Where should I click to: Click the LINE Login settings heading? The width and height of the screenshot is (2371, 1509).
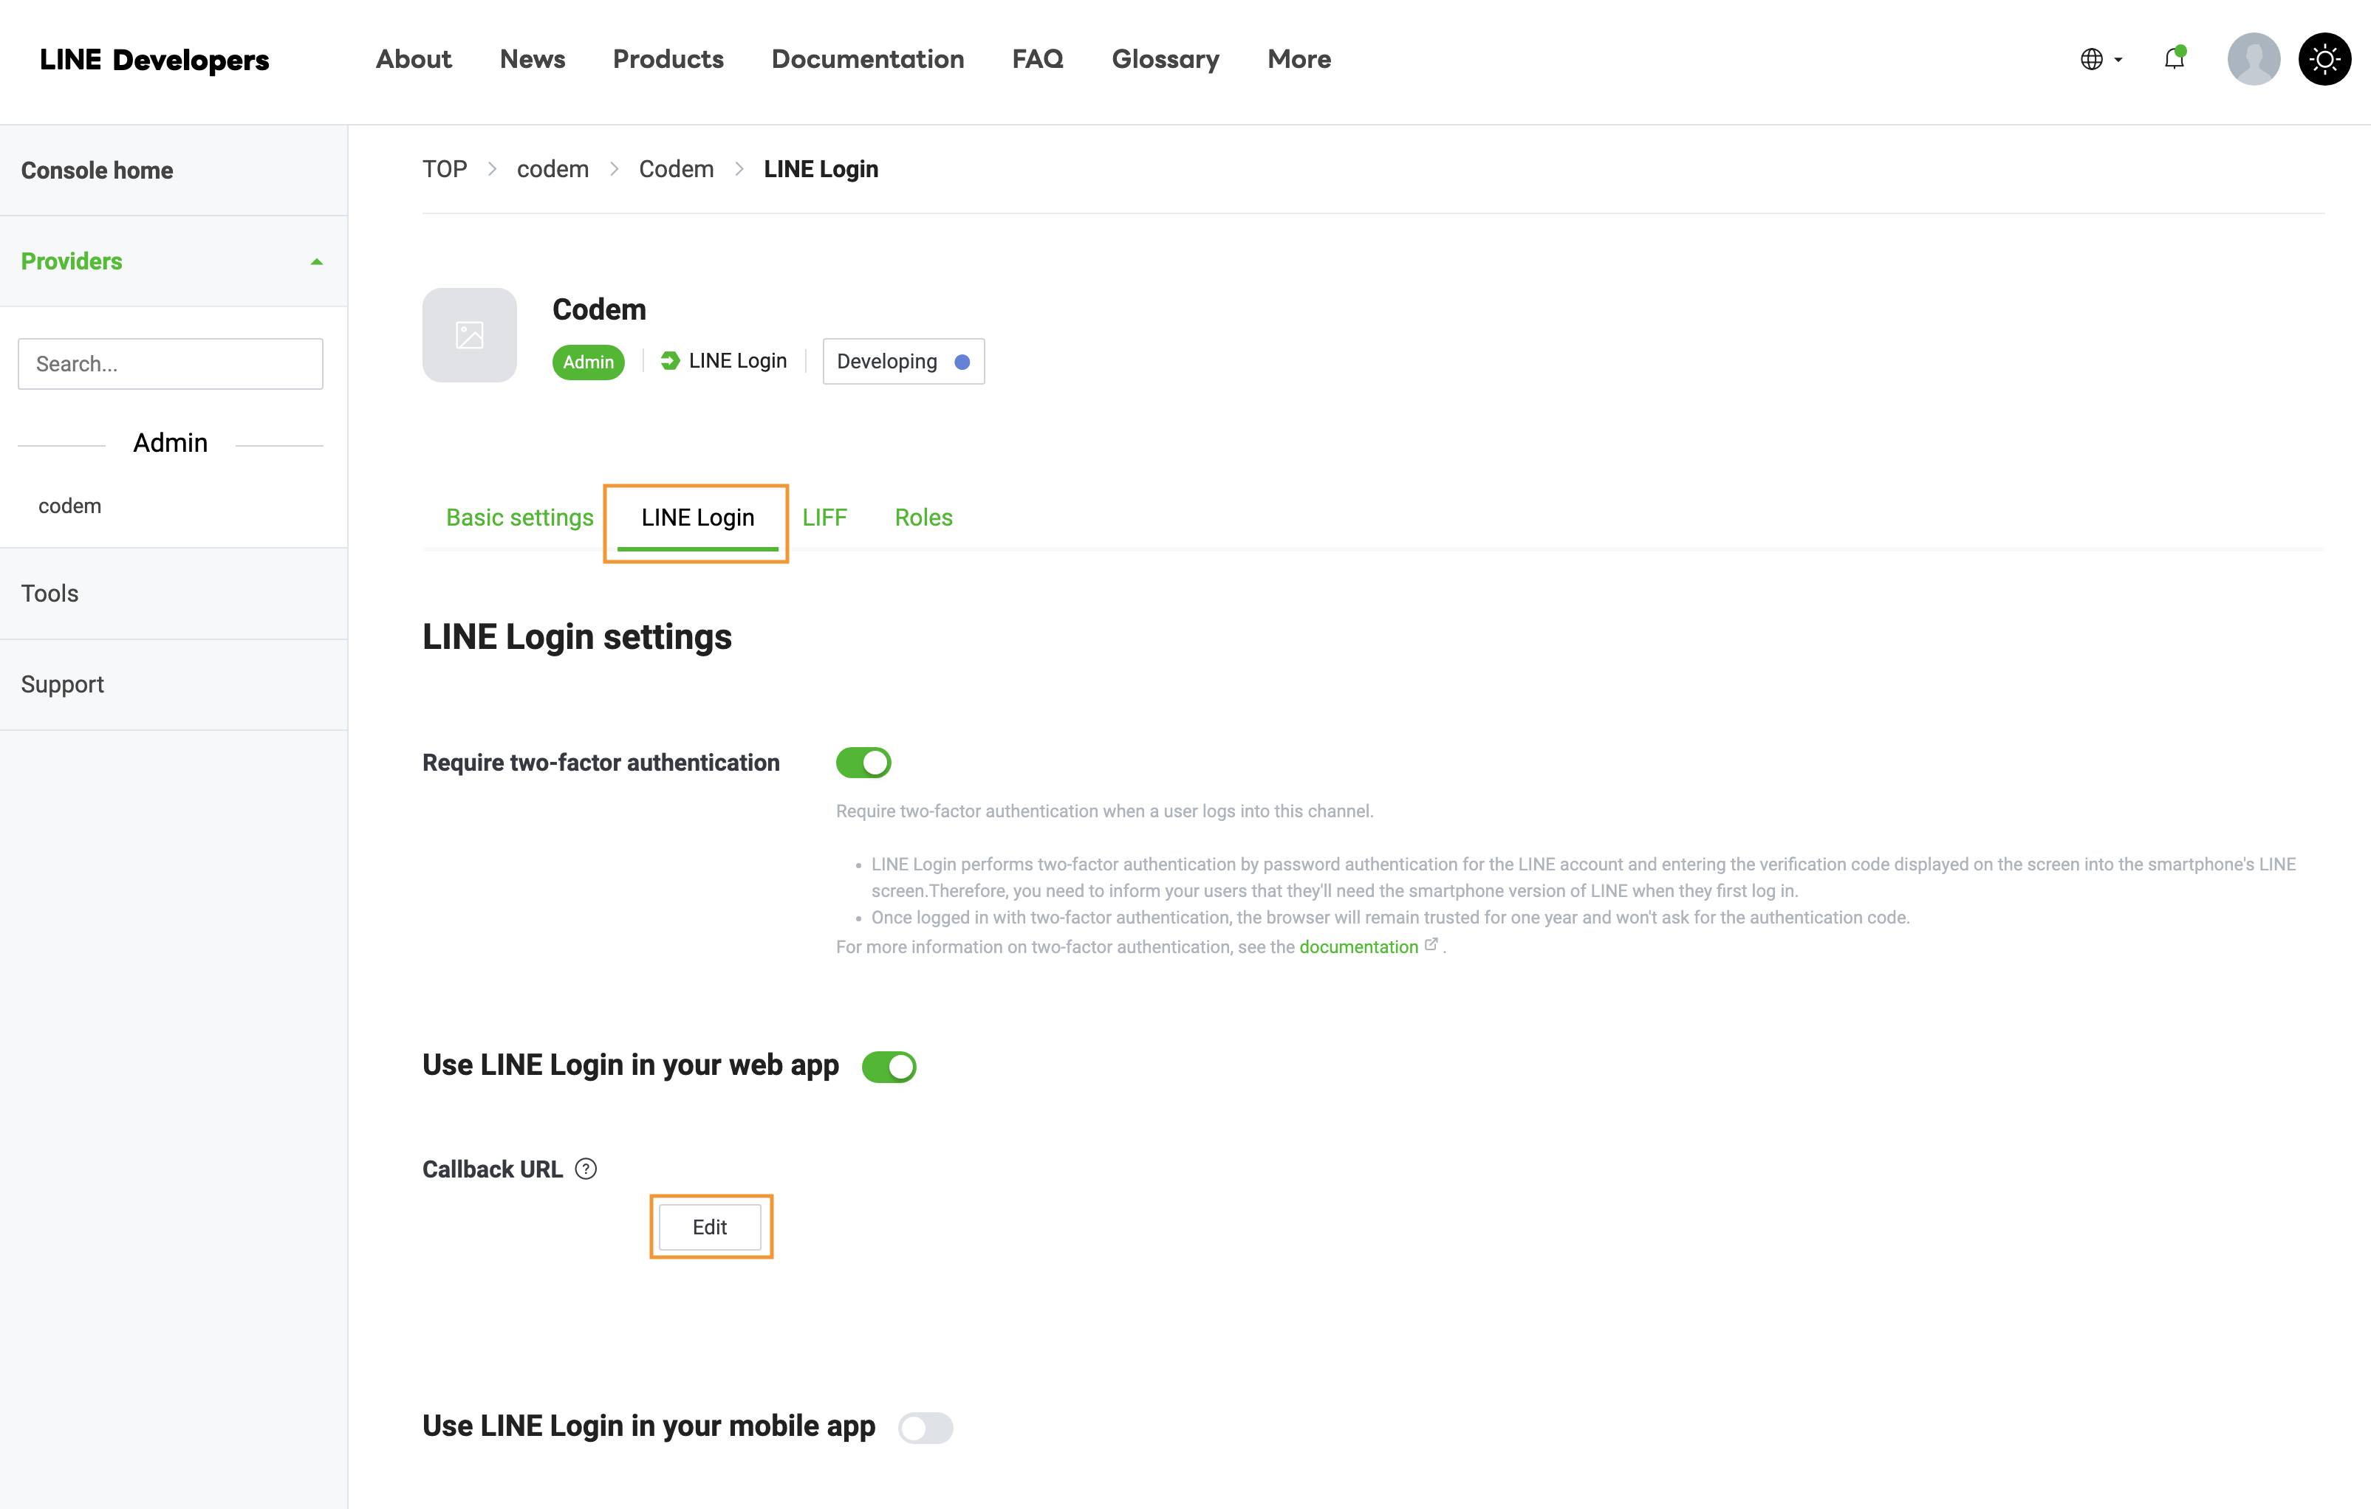point(577,637)
